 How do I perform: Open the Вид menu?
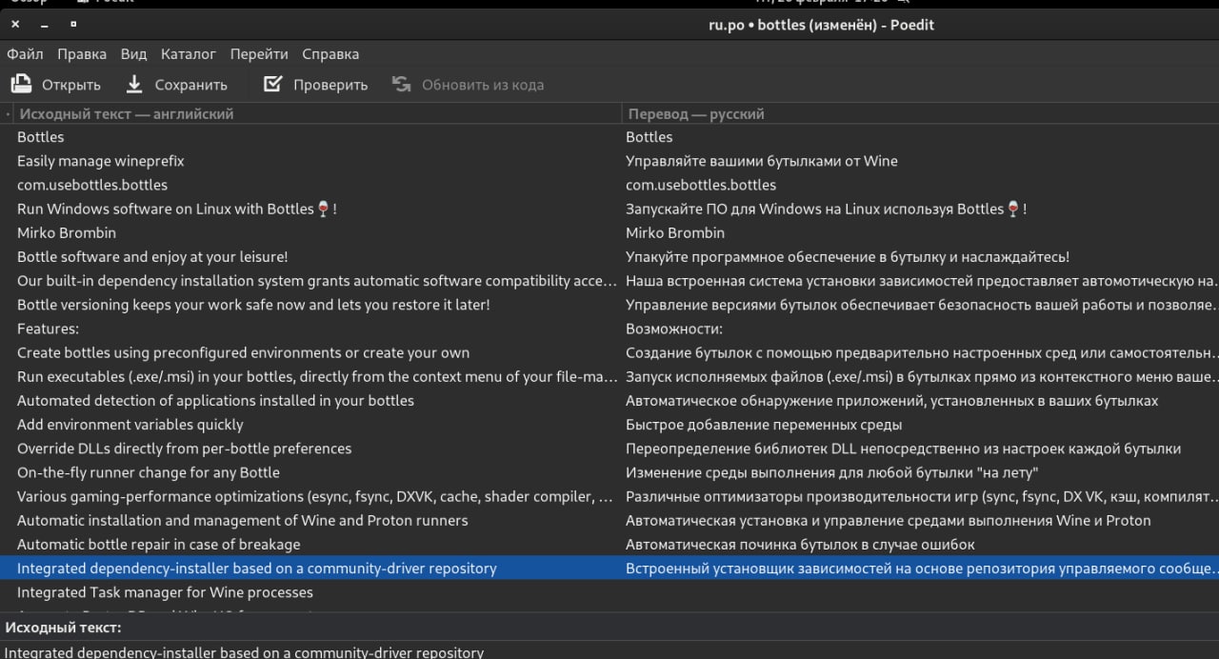133,54
